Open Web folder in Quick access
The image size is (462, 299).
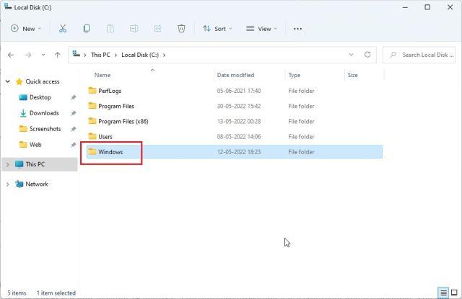pyautogui.click(x=35, y=145)
